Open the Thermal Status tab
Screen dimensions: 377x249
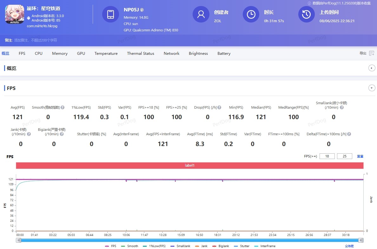tap(141, 54)
